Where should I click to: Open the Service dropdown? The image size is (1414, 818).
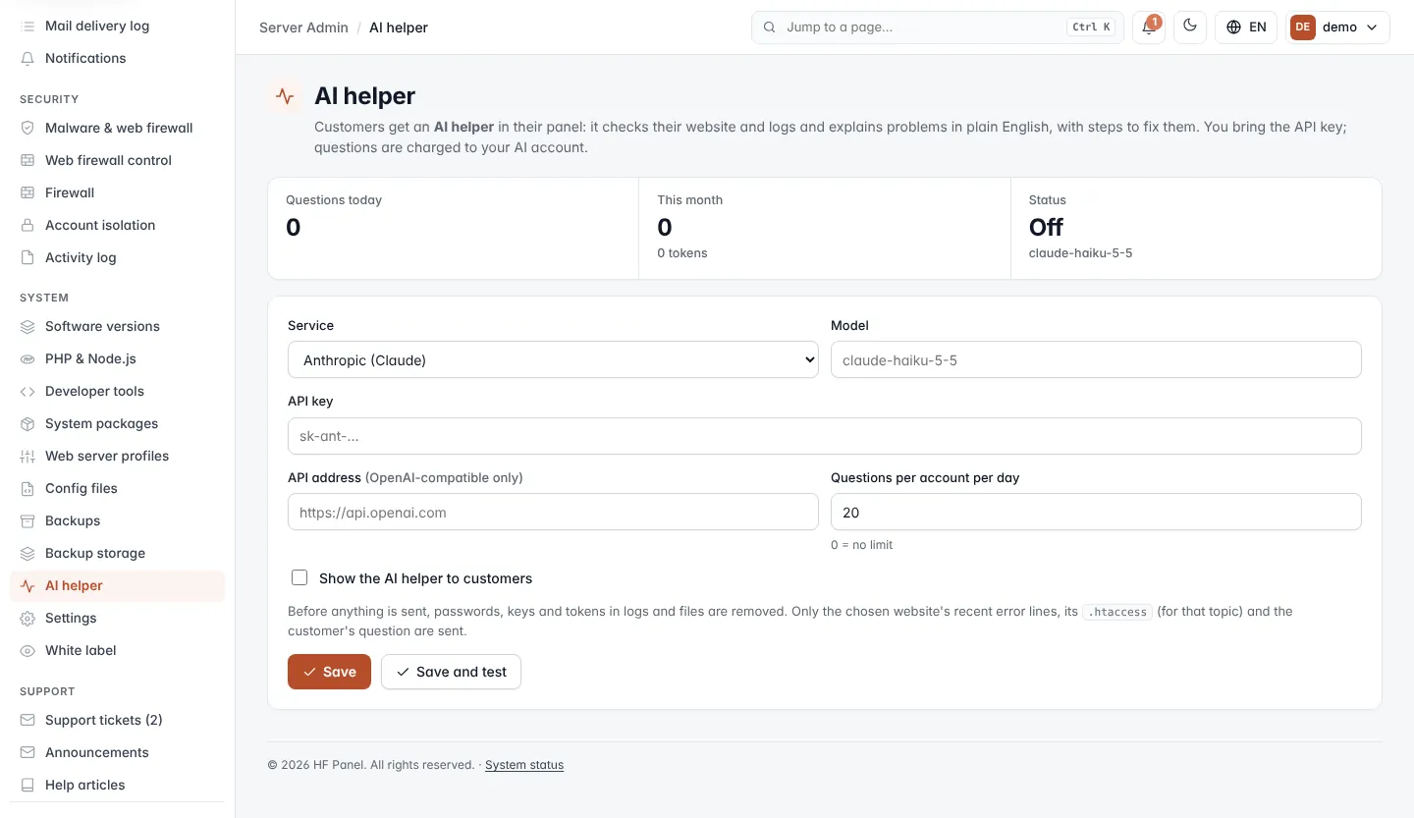tap(553, 359)
